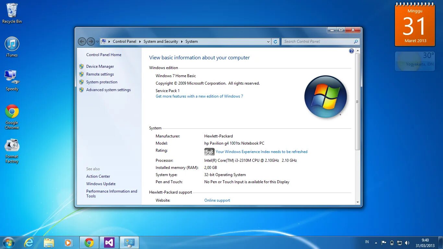
Task: Expand the Control Panel breadcrumb arrow
Action: [140, 41]
